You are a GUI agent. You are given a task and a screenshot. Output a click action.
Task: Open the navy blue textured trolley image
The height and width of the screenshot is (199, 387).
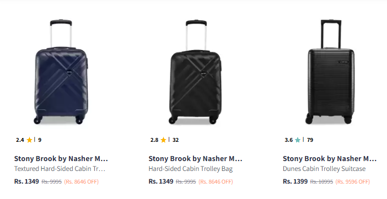point(61,72)
